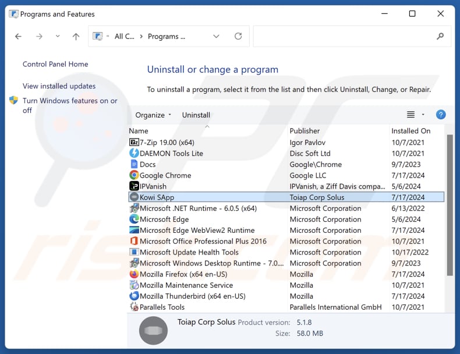Click product version 5.1.8 value
The width and height of the screenshot is (460, 354).
pos(304,323)
